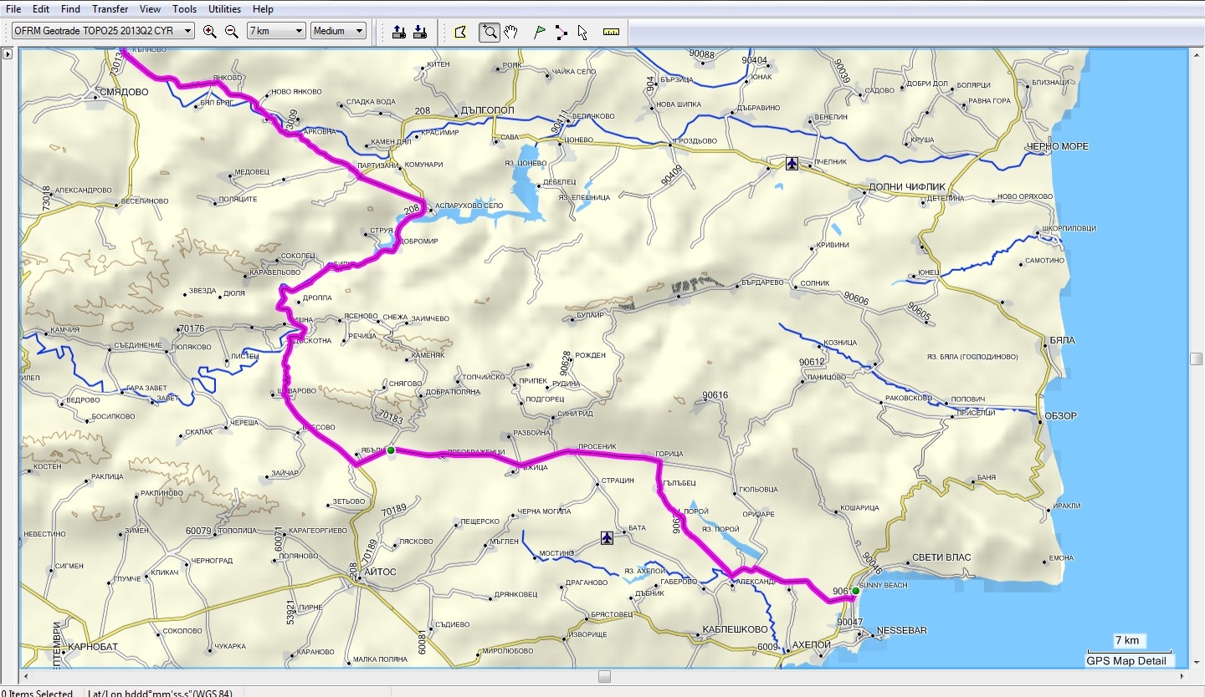Select the Map selection tool
This screenshot has width=1205, height=697.
point(459,32)
